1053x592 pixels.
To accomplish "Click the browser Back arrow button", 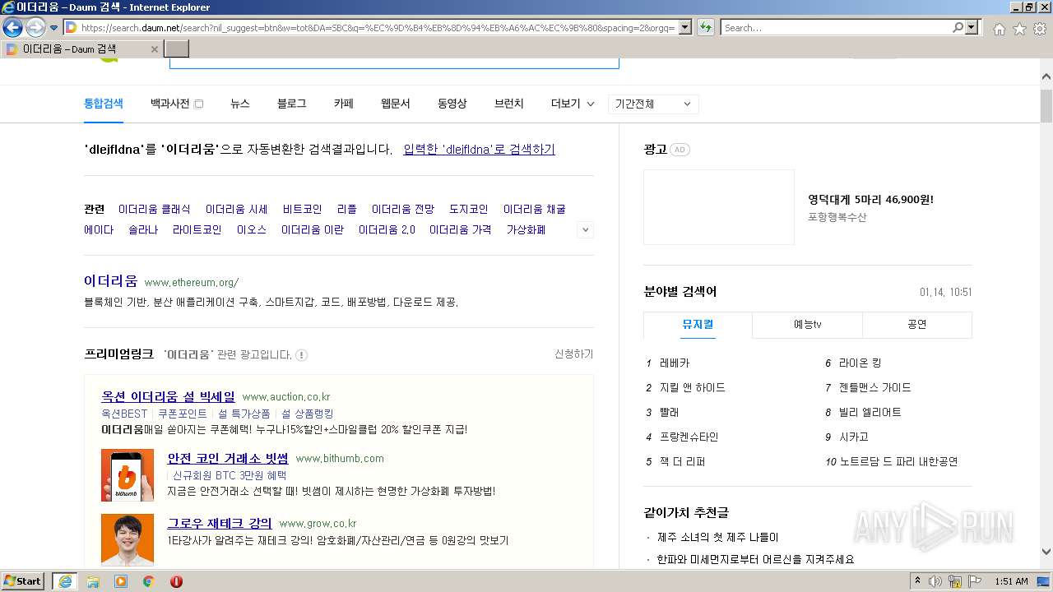I will tap(12, 27).
